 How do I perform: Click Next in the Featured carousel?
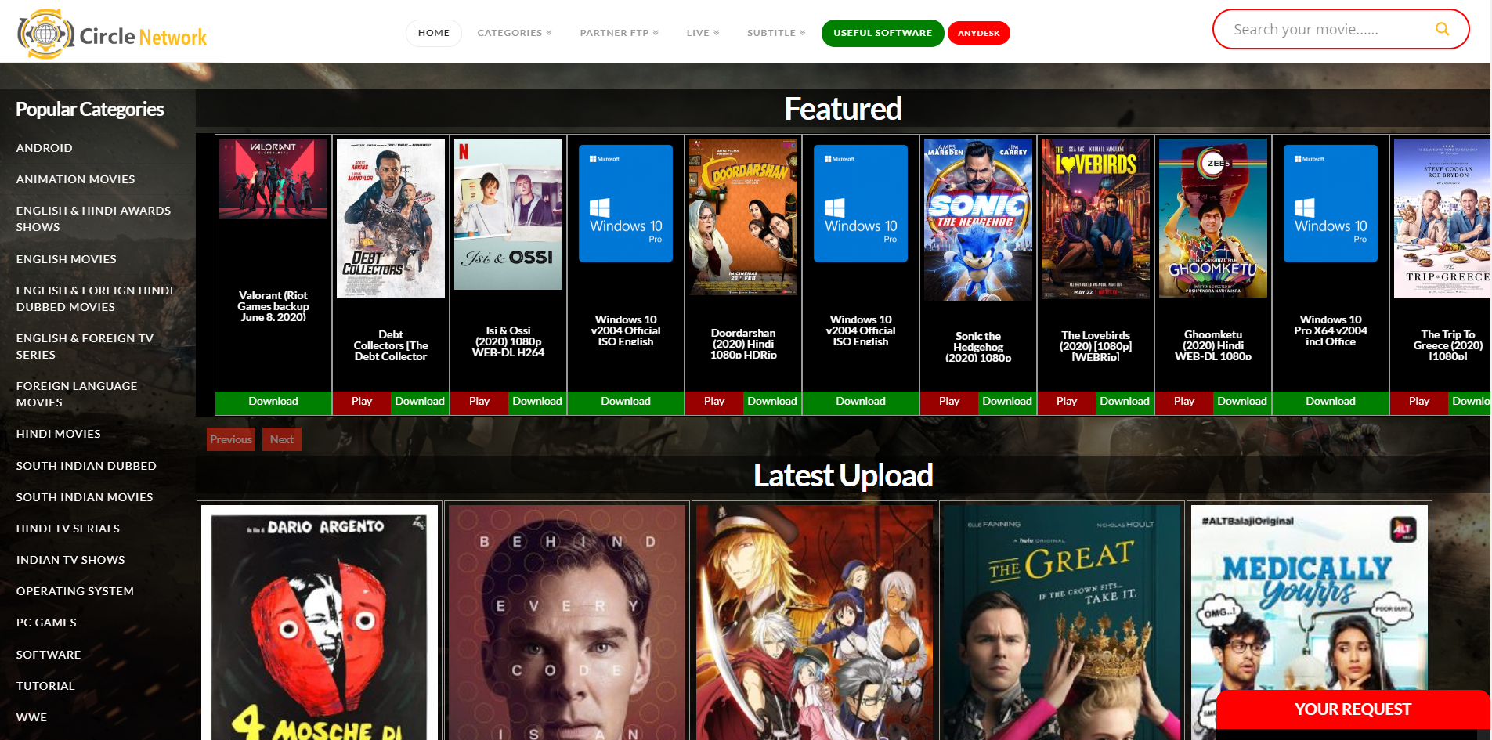(281, 439)
